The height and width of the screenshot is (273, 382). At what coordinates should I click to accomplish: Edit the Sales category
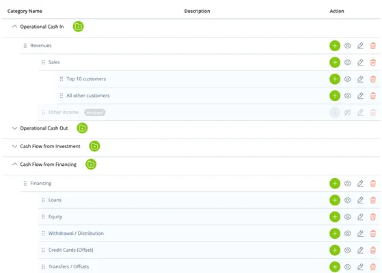tap(360, 62)
